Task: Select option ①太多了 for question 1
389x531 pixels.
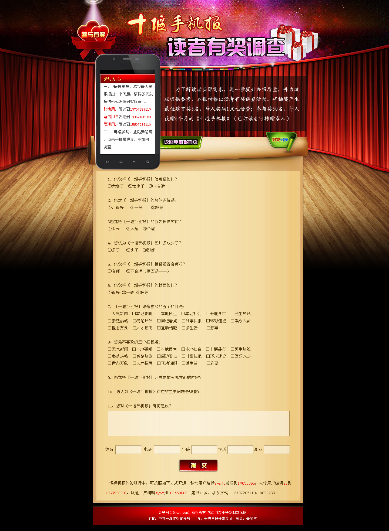Action: pyautogui.click(x=116, y=186)
